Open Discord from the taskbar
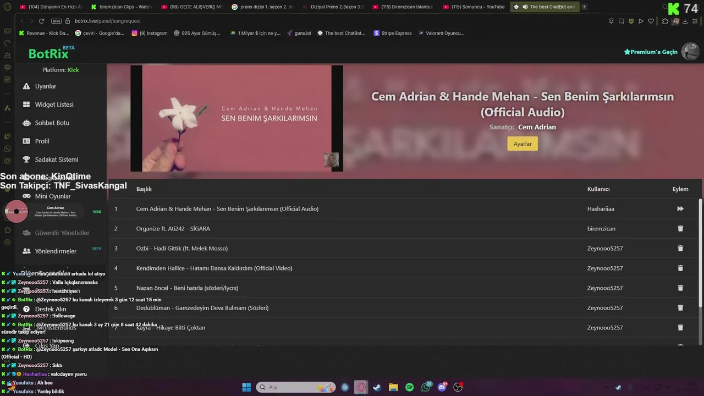 (442, 387)
